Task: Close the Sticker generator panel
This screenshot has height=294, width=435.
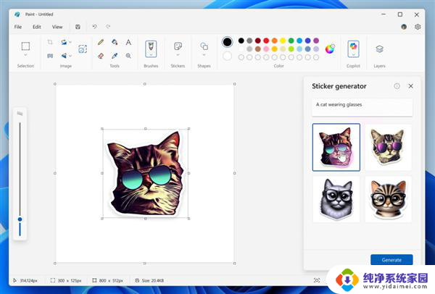Action: click(x=411, y=86)
